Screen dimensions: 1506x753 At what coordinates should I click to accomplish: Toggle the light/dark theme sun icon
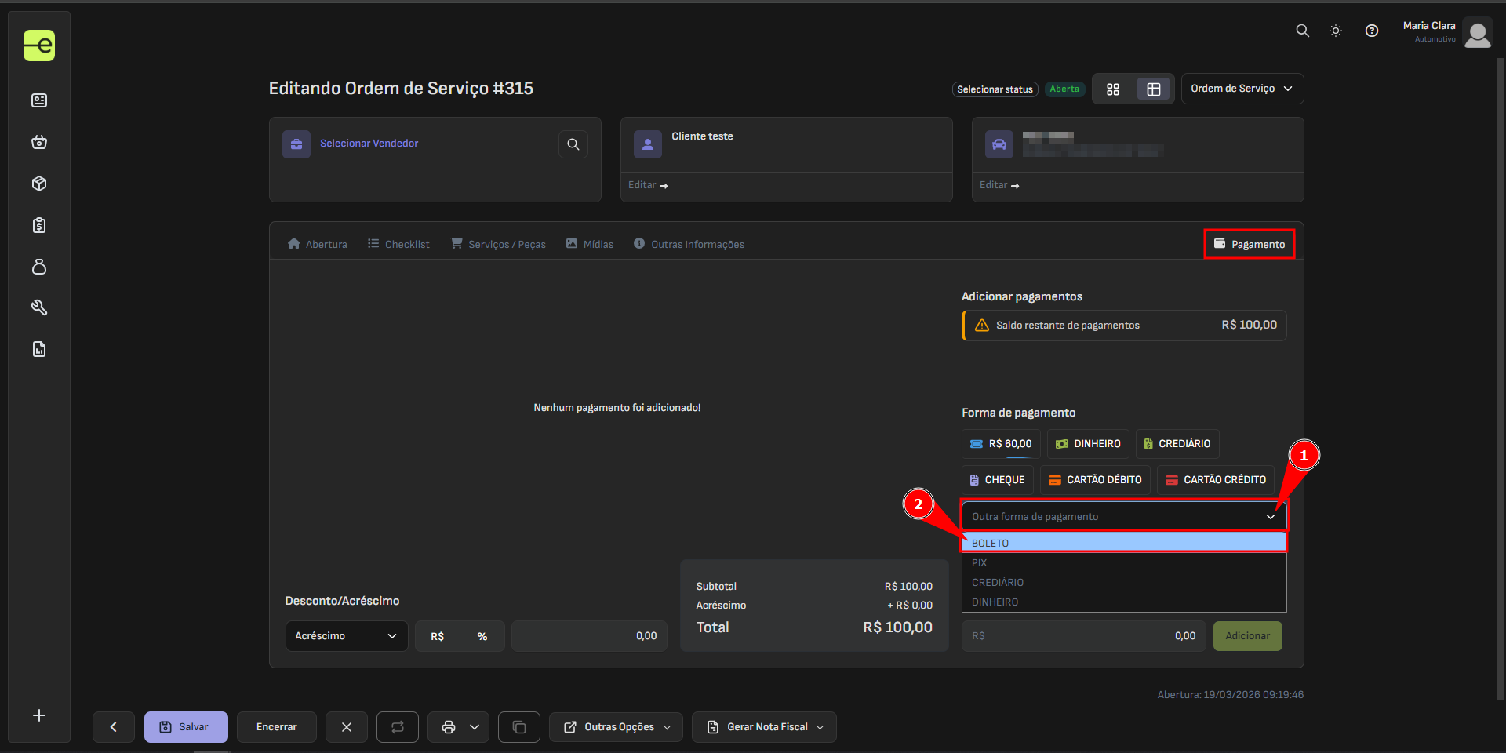pyautogui.click(x=1336, y=31)
